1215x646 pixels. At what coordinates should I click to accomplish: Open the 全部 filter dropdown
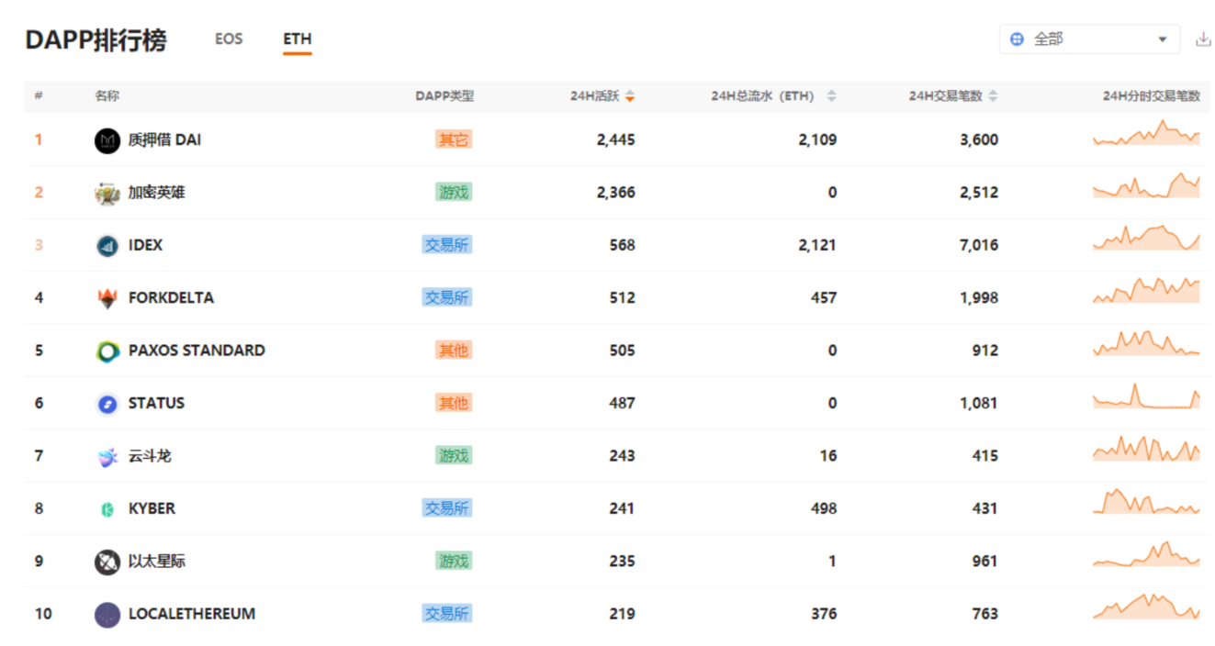click(1089, 39)
